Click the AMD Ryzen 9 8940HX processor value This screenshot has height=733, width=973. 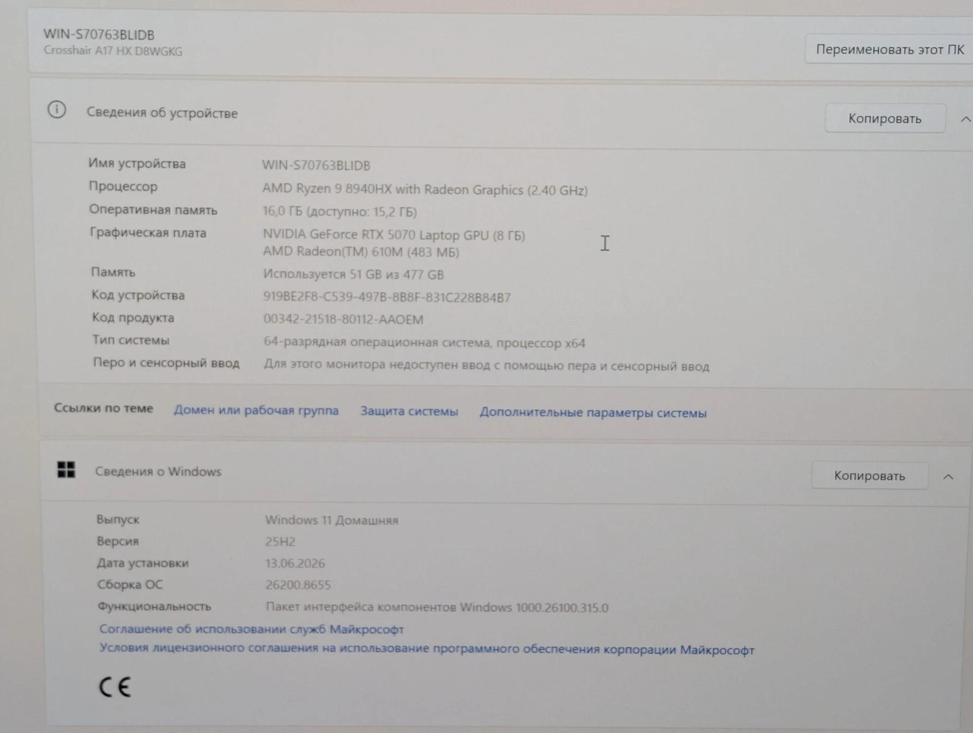click(425, 189)
